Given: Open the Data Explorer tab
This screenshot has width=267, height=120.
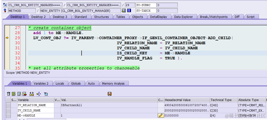Looking at the screenshot, I should pos(184,17).
